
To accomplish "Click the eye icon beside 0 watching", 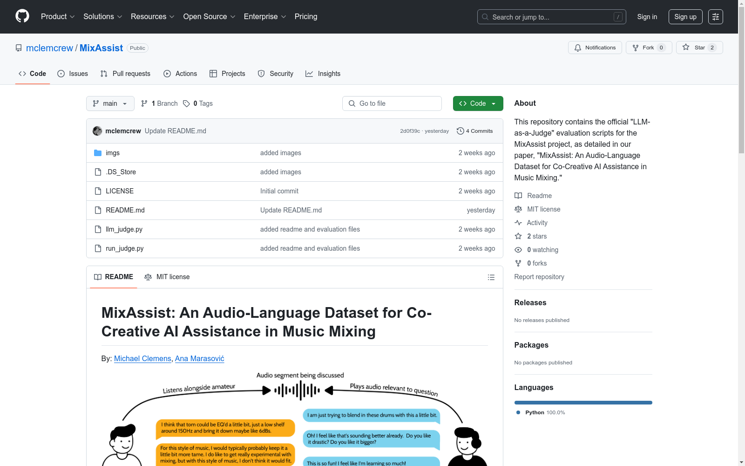I will click(518, 250).
